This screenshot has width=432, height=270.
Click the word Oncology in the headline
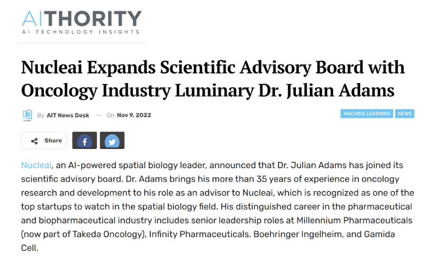59,91
